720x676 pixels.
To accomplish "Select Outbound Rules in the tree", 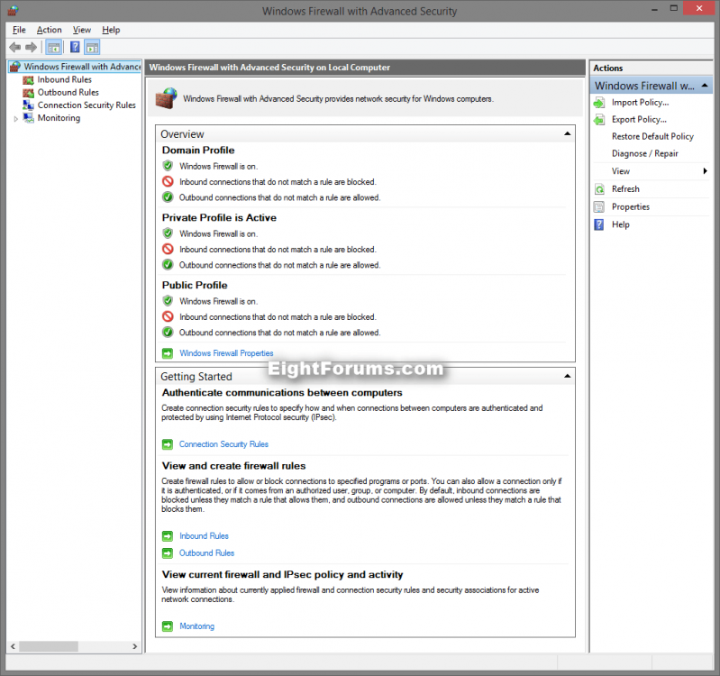I will pos(68,92).
